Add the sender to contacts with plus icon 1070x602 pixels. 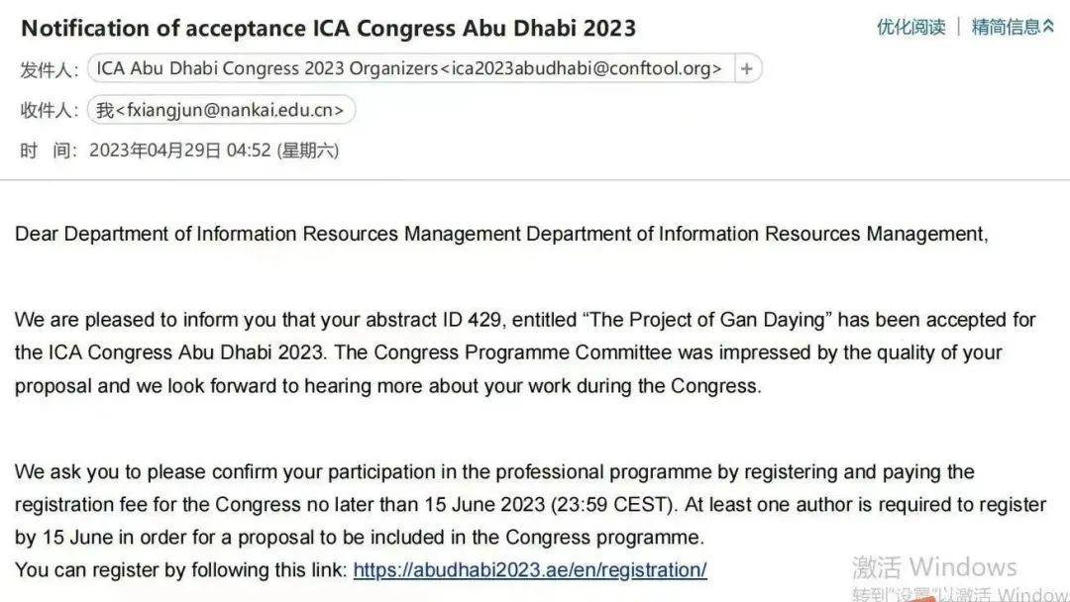[x=747, y=68]
